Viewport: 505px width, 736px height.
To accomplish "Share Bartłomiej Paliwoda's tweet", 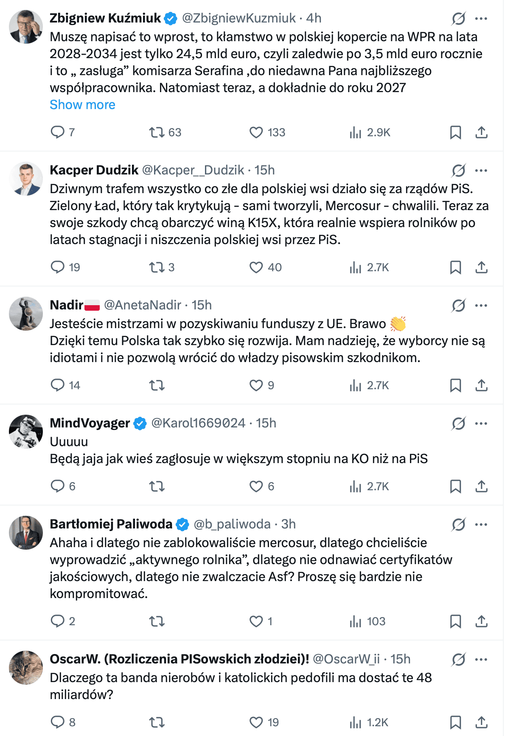I will click(482, 621).
